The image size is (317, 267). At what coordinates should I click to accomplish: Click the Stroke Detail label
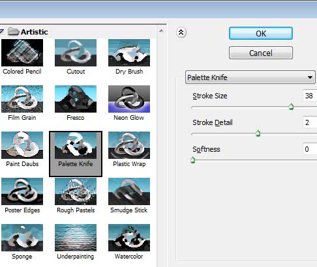point(213,122)
